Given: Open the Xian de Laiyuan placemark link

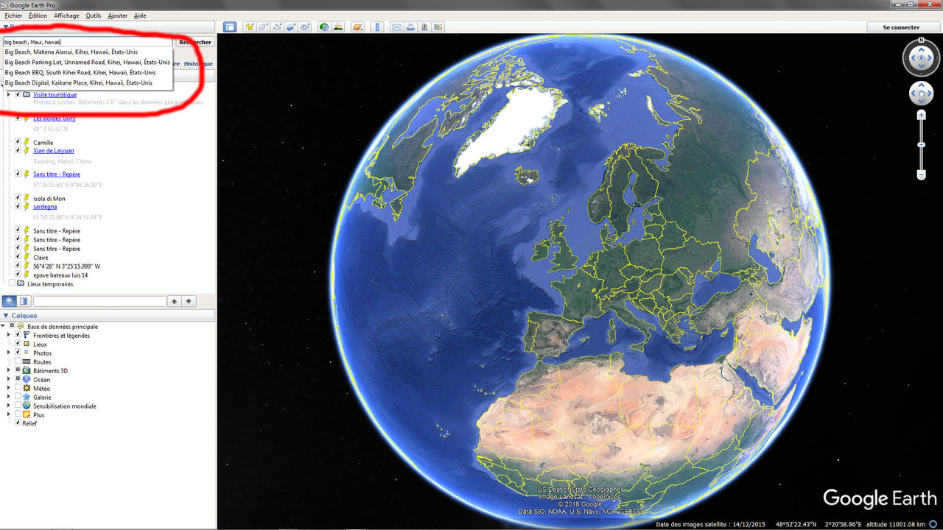Looking at the screenshot, I should [54, 151].
